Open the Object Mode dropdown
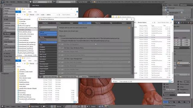This screenshot has height=108, width=193. pyautogui.click(x=35, y=106)
